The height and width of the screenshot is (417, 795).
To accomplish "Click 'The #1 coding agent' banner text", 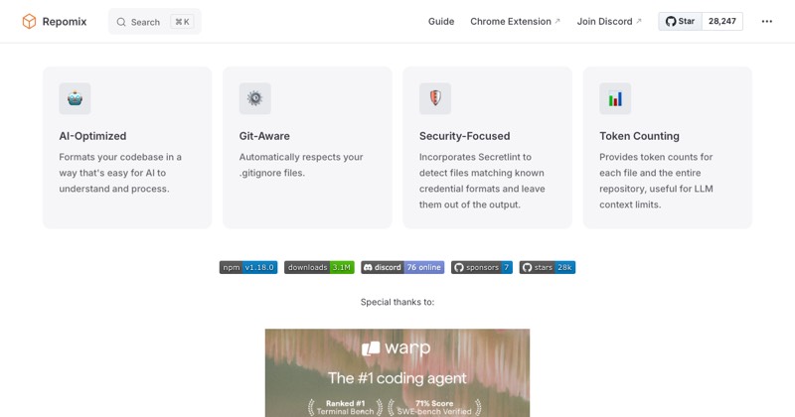I will tap(397, 378).
